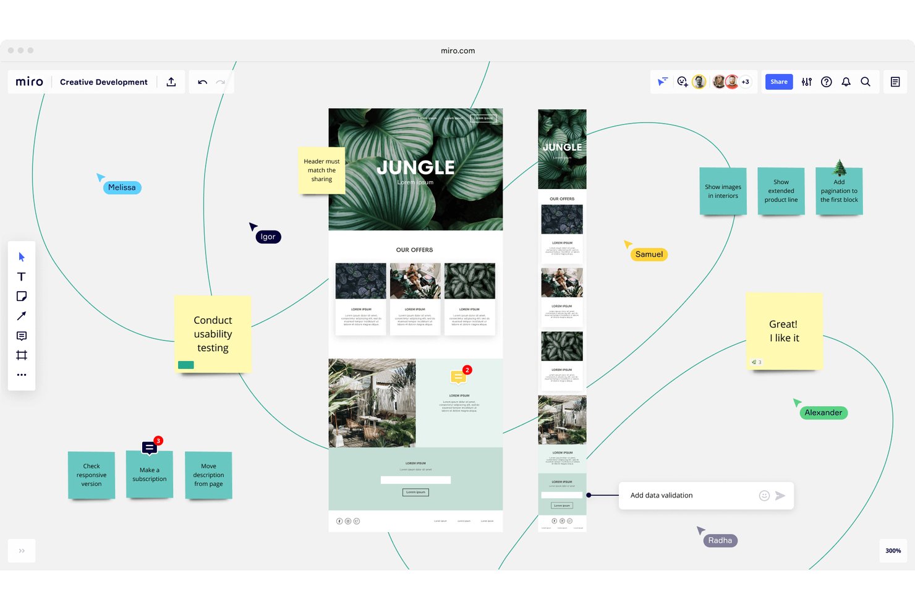Click the Share button
915x610 pixels.
[779, 82]
